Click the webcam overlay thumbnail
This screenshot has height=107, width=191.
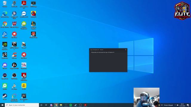(x=147, y=97)
